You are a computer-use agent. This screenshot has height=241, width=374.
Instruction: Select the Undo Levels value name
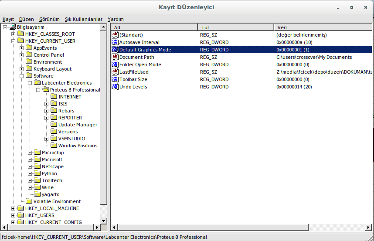(133, 87)
